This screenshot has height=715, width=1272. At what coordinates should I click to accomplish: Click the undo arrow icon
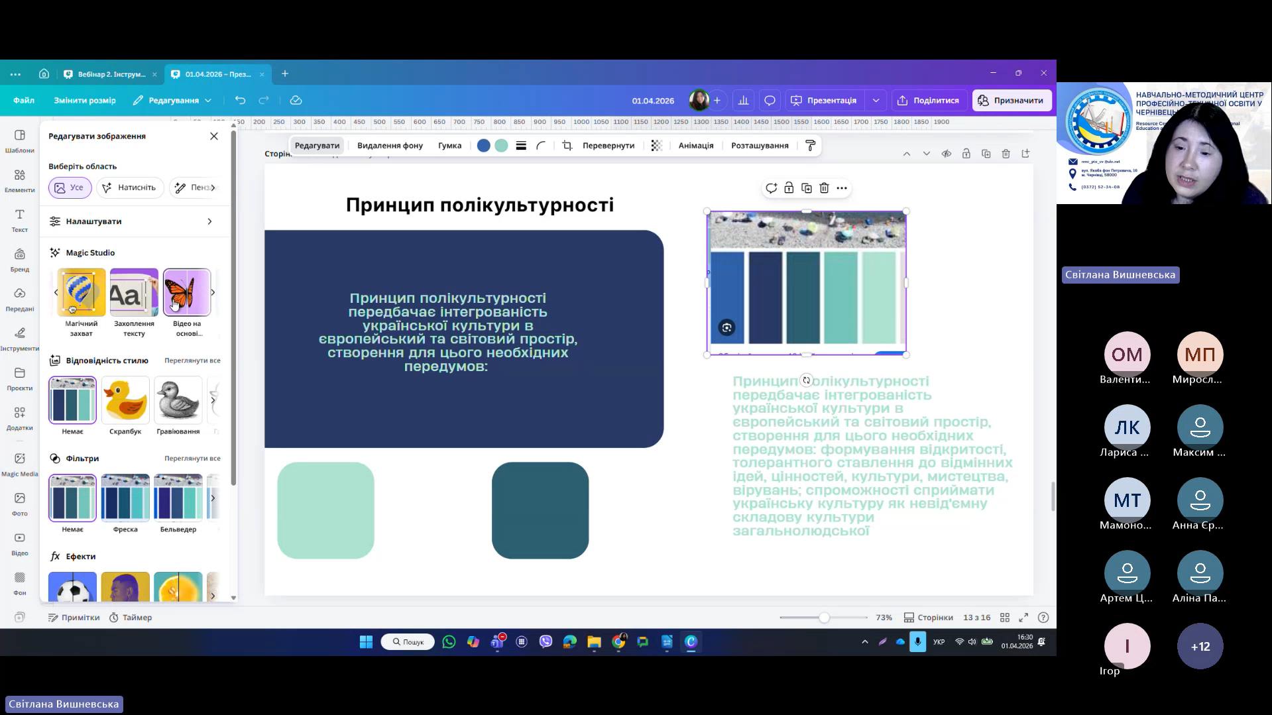[240, 101]
